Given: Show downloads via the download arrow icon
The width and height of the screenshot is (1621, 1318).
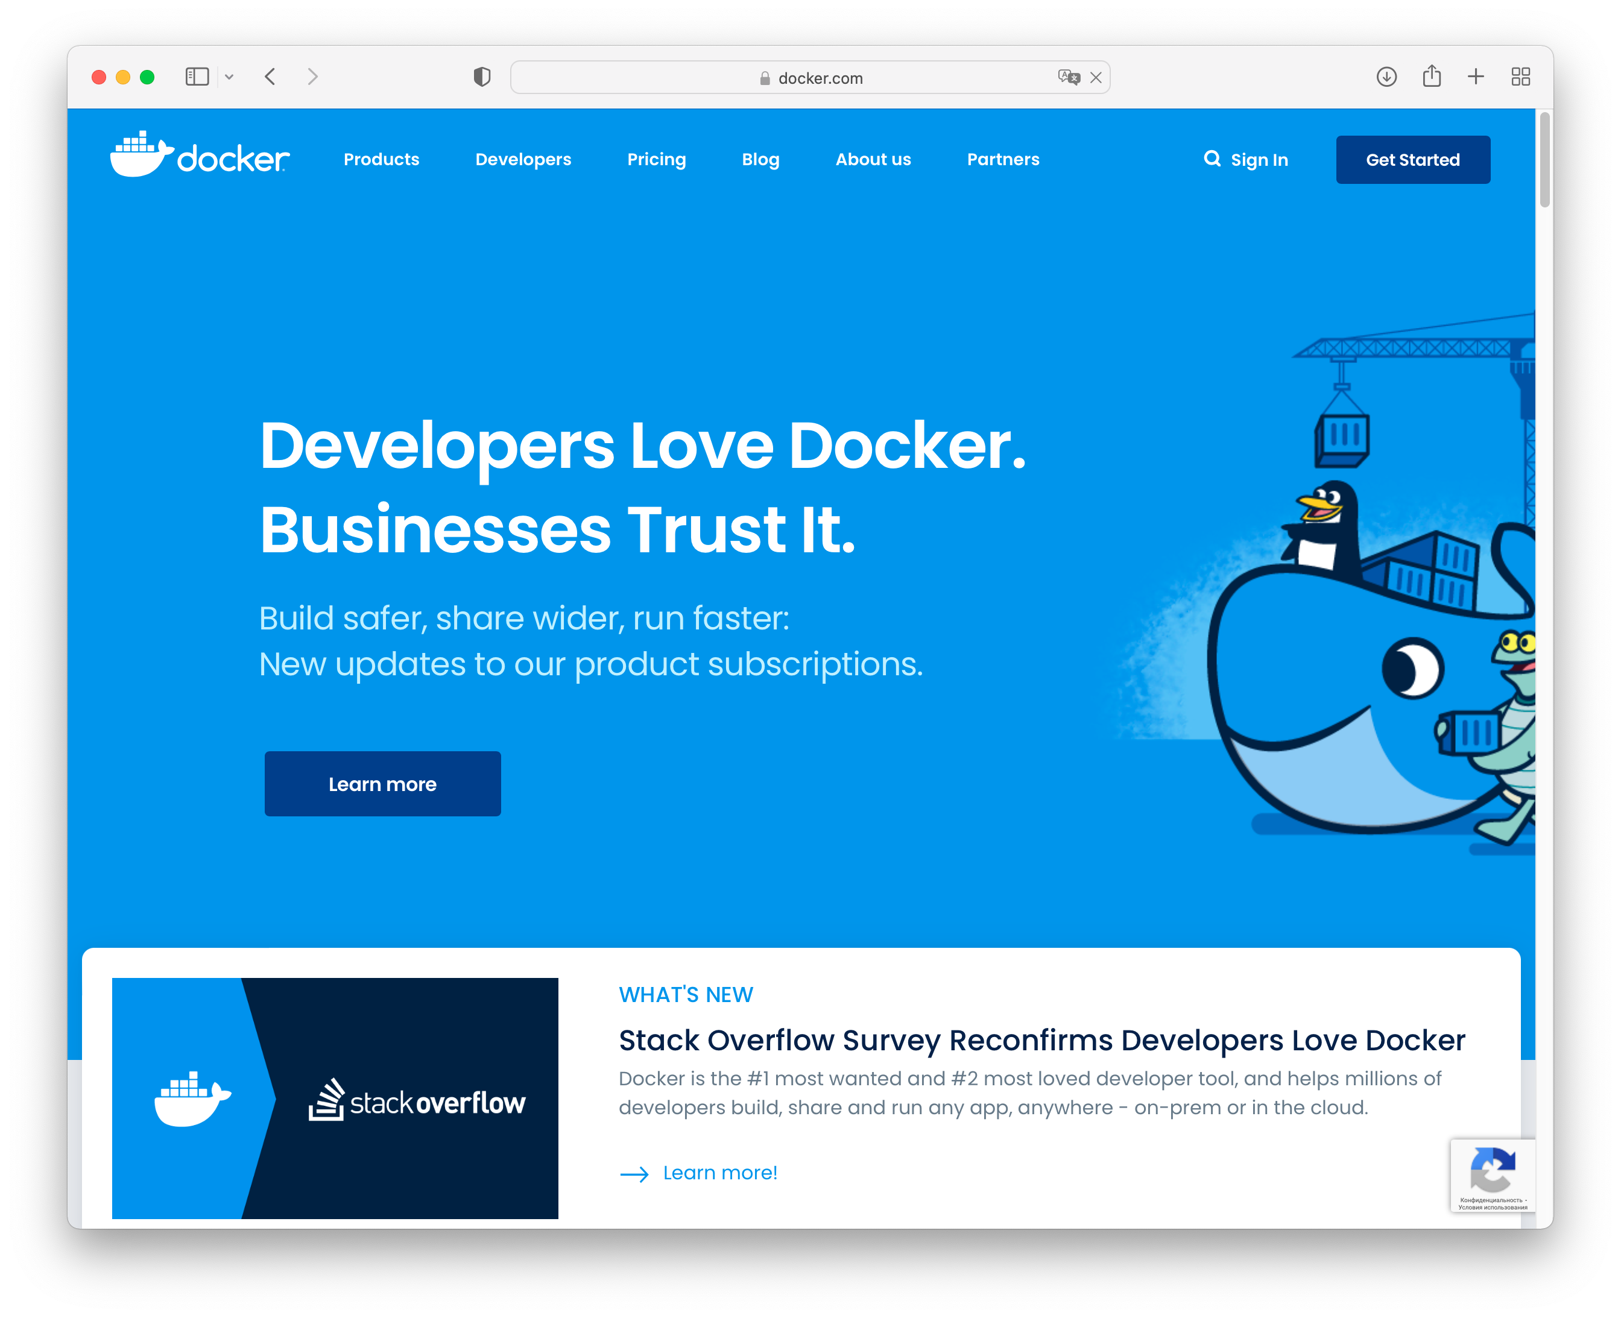Looking at the screenshot, I should coord(1386,77).
